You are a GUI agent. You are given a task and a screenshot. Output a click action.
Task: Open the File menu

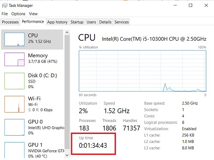click(5, 14)
